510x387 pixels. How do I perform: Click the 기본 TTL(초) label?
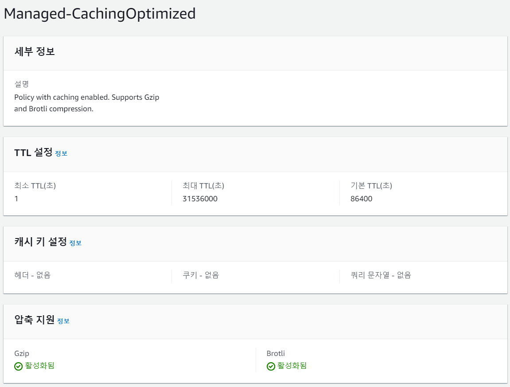(371, 186)
